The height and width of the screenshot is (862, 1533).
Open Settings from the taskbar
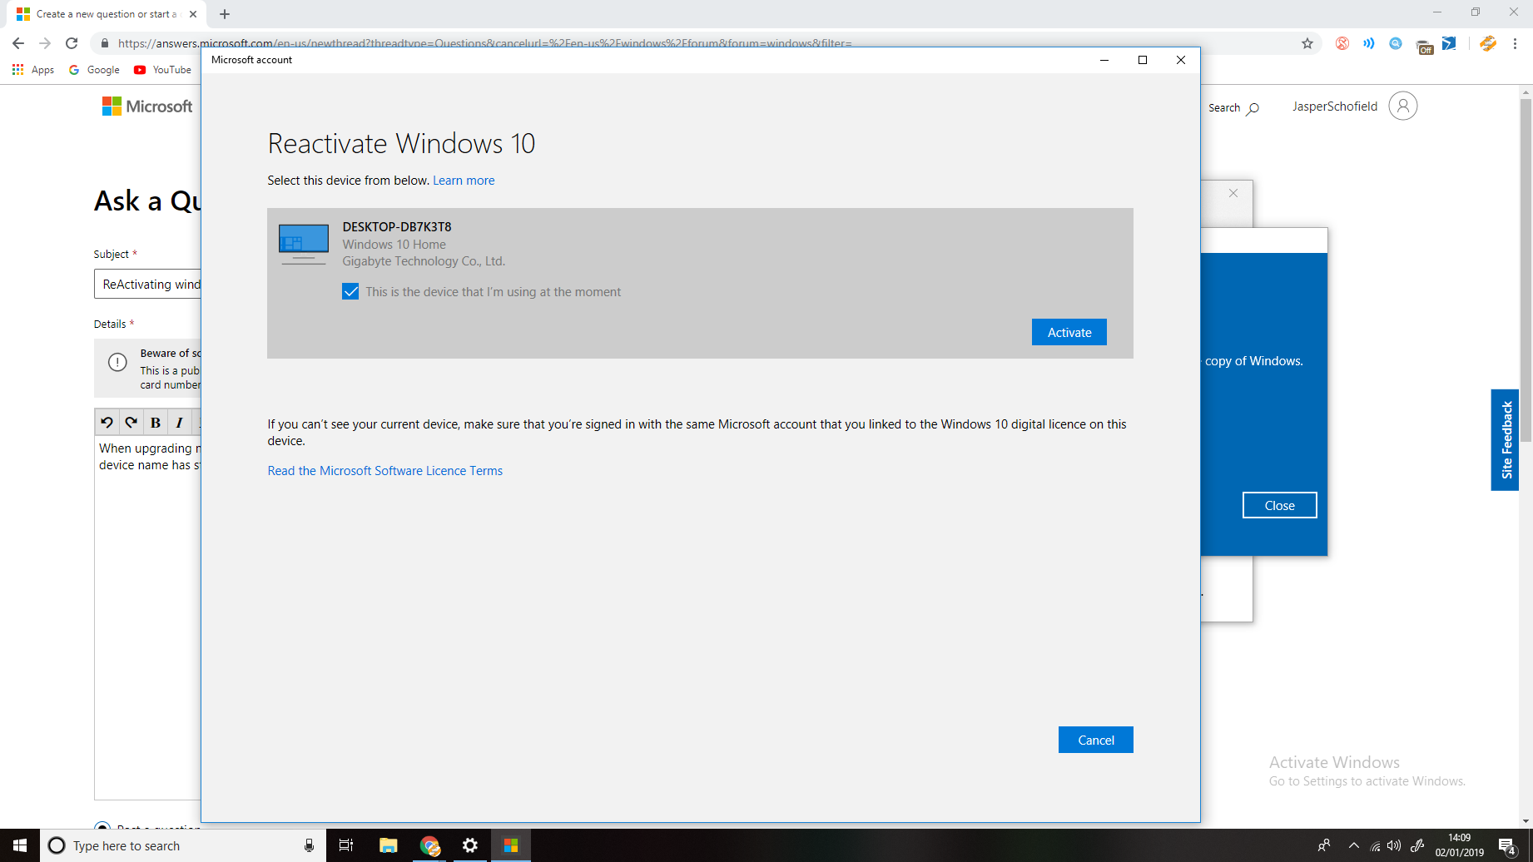[x=470, y=845]
